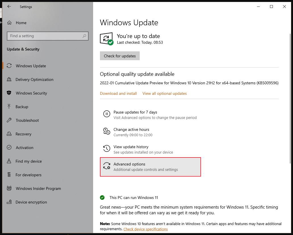
Task: Select the Activation sidebar icon
Action: pos(10,148)
